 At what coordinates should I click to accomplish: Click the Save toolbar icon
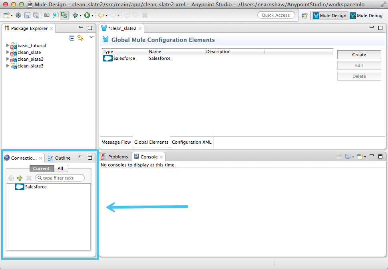[27, 15]
